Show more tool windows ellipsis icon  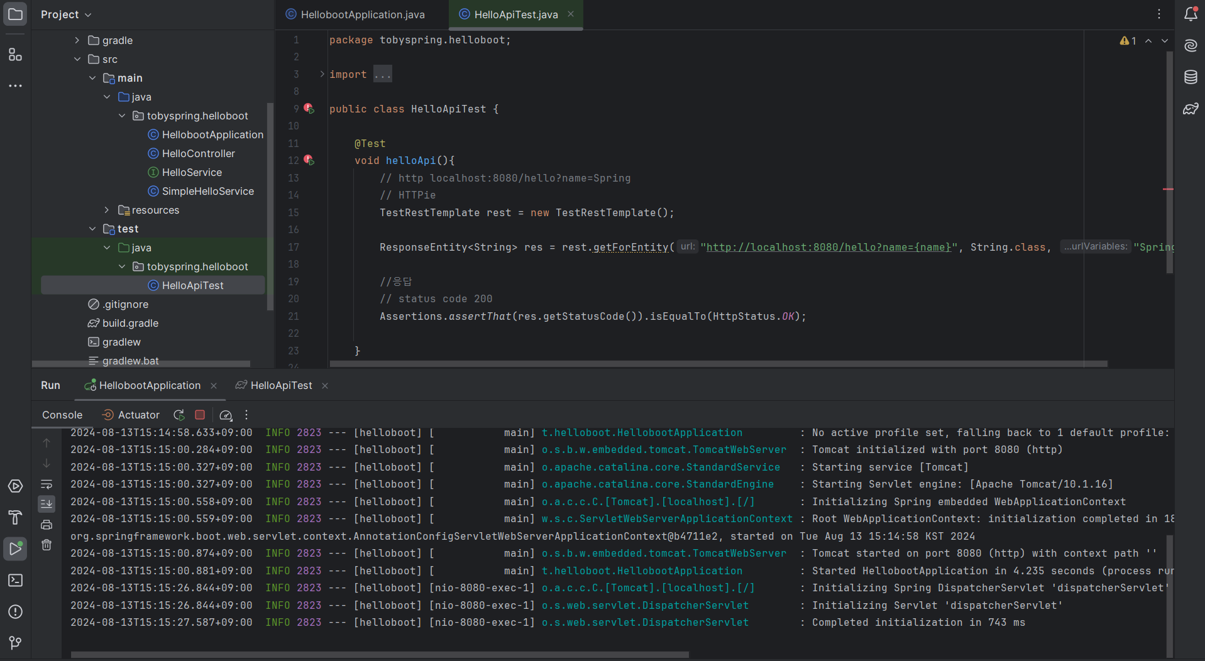pos(15,85)
